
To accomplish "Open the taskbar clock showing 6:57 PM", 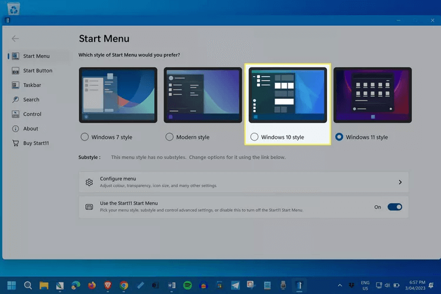I will click(415, 285).
